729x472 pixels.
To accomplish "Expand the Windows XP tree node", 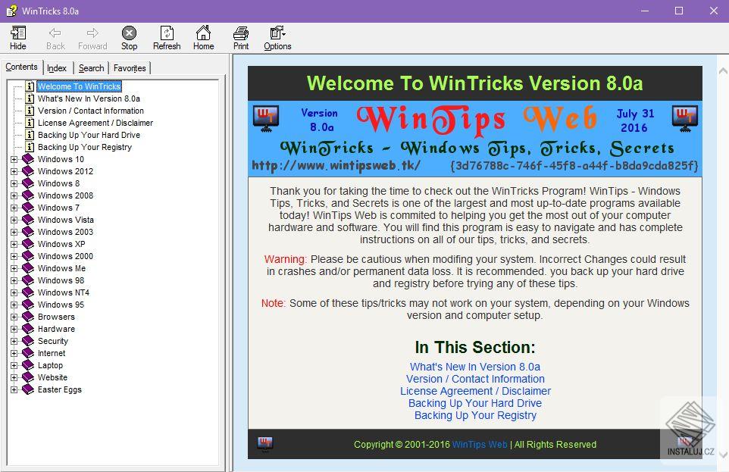I will [14, 244].
